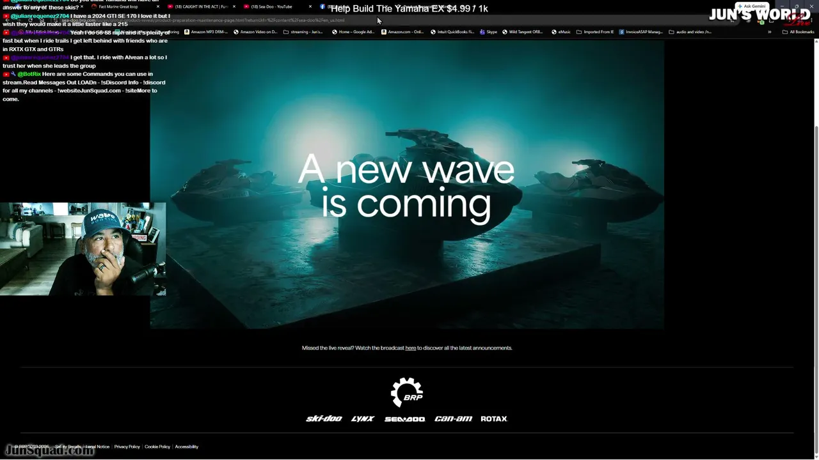Open the 'Amazon MP3 DRM' bookmark
This screenshot has height=460, width=819.
206,32
